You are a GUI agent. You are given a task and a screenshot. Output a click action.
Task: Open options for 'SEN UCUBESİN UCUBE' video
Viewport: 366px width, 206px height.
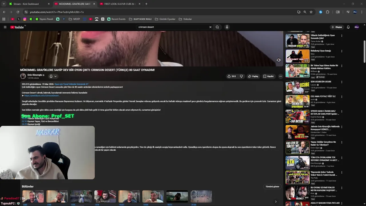point(342,82)
